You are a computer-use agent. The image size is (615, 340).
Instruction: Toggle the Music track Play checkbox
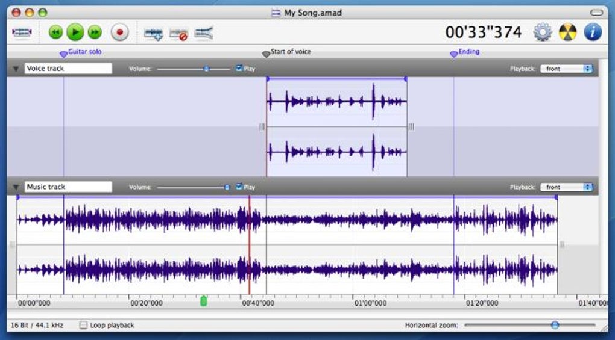[239, 187]
